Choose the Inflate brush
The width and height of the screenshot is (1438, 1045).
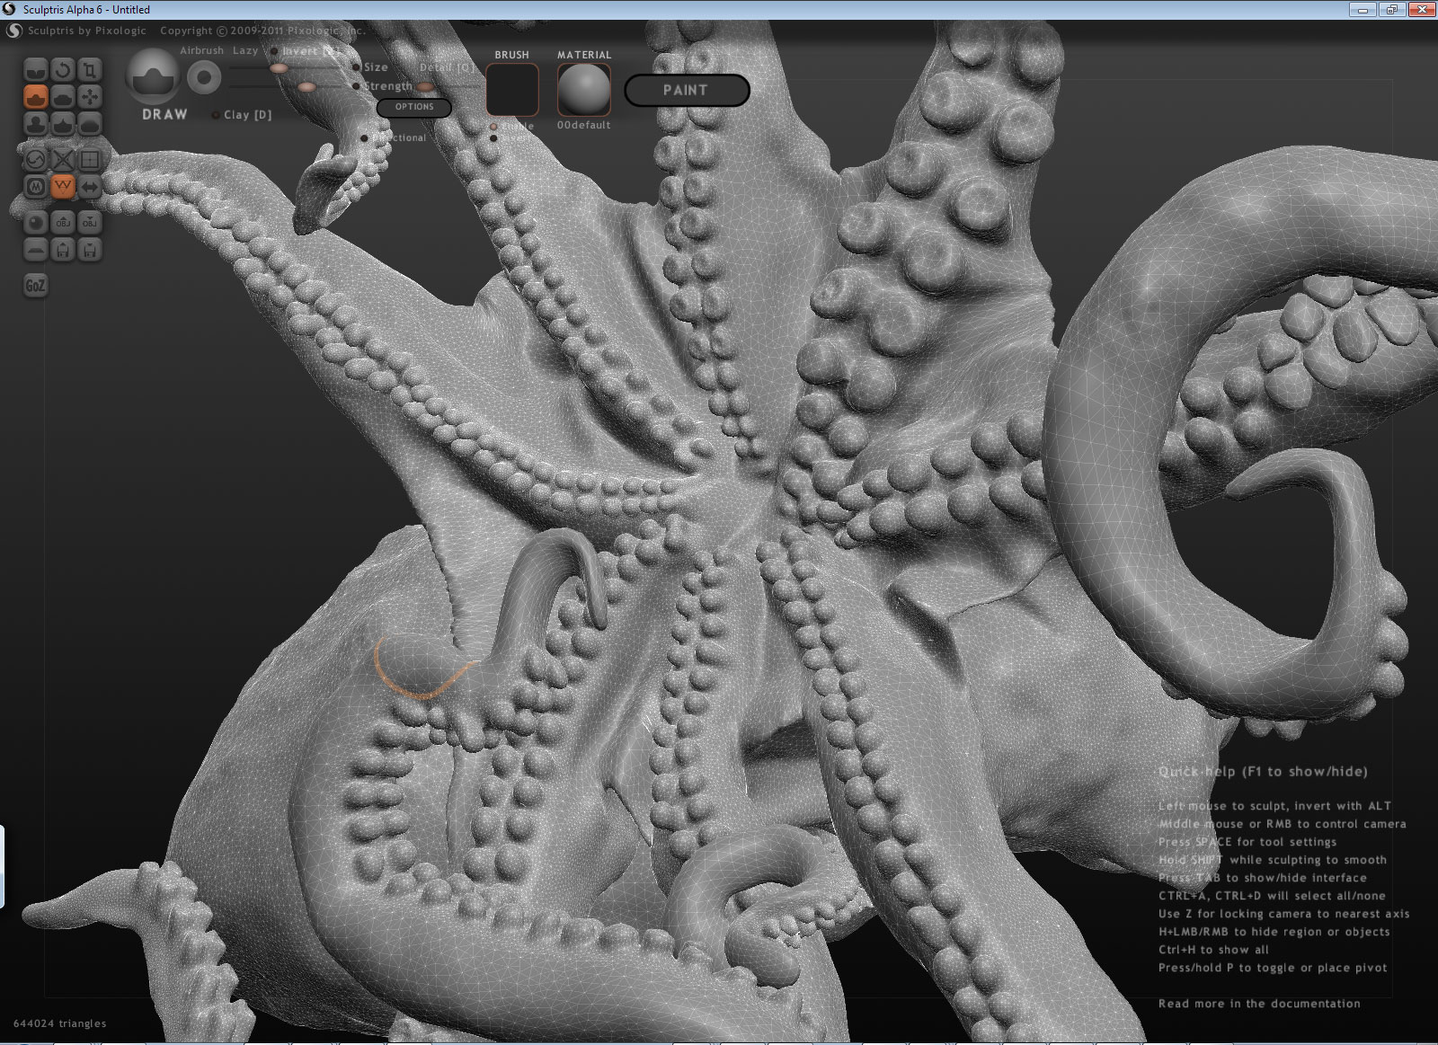[x=36, y=123]
